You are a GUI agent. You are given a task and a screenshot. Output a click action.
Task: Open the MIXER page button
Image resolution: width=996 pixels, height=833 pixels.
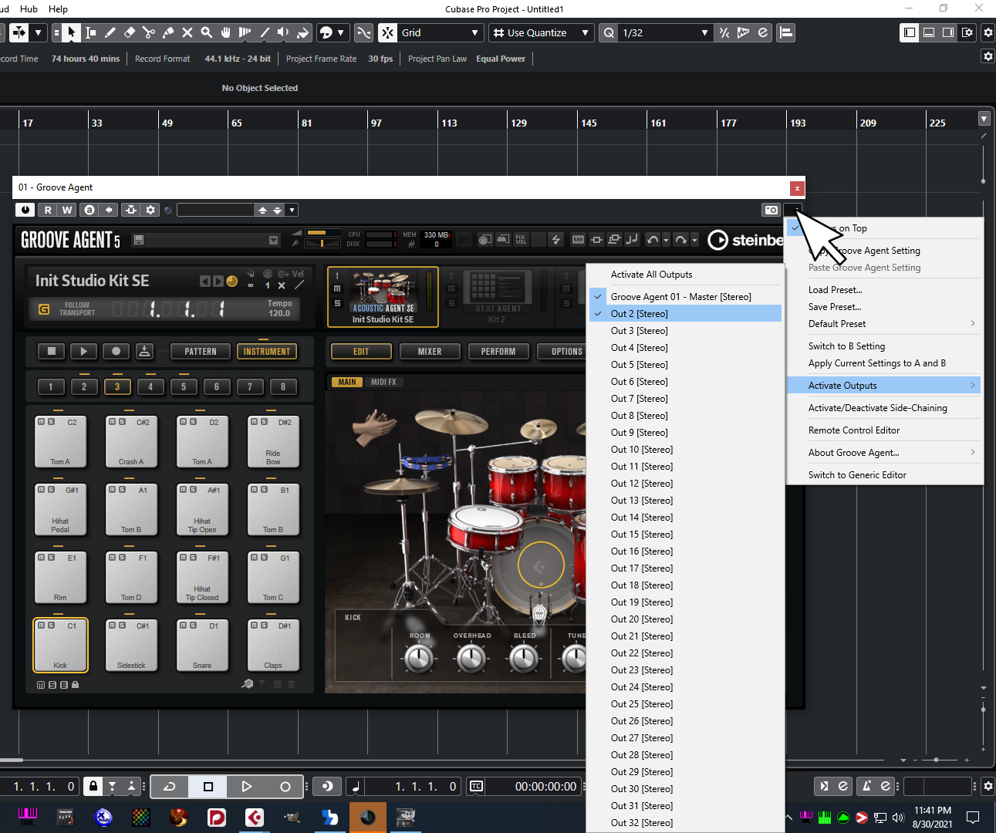pyautogui.click(x=430, y=352)
